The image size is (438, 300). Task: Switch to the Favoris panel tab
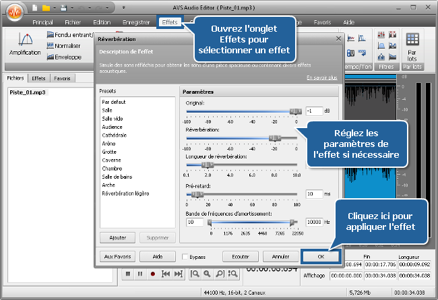coord(63,78)
